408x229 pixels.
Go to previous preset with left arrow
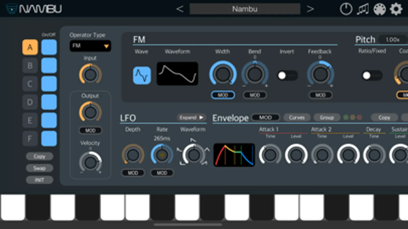[180, 9]
